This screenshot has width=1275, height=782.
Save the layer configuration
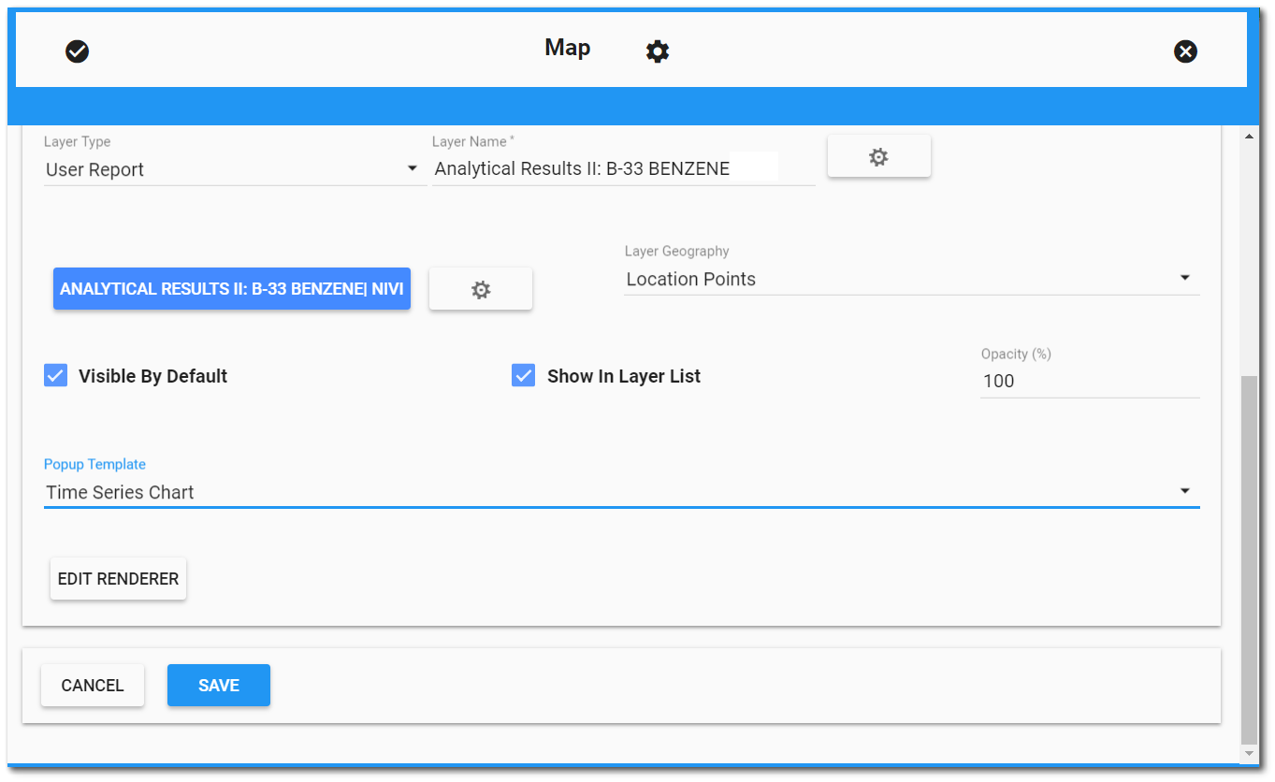[x=218, y=685]
